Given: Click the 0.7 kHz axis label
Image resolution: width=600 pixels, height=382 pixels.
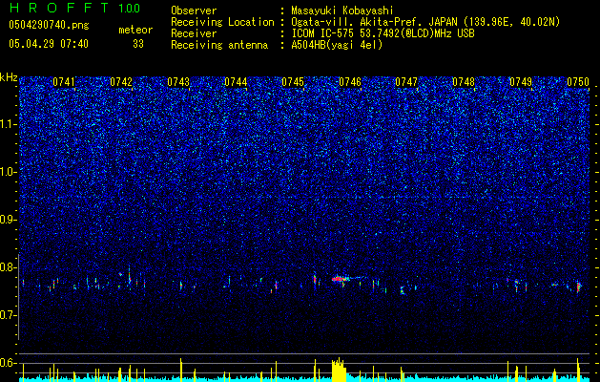Looking at the screenshot, I should tap(8, 315).
